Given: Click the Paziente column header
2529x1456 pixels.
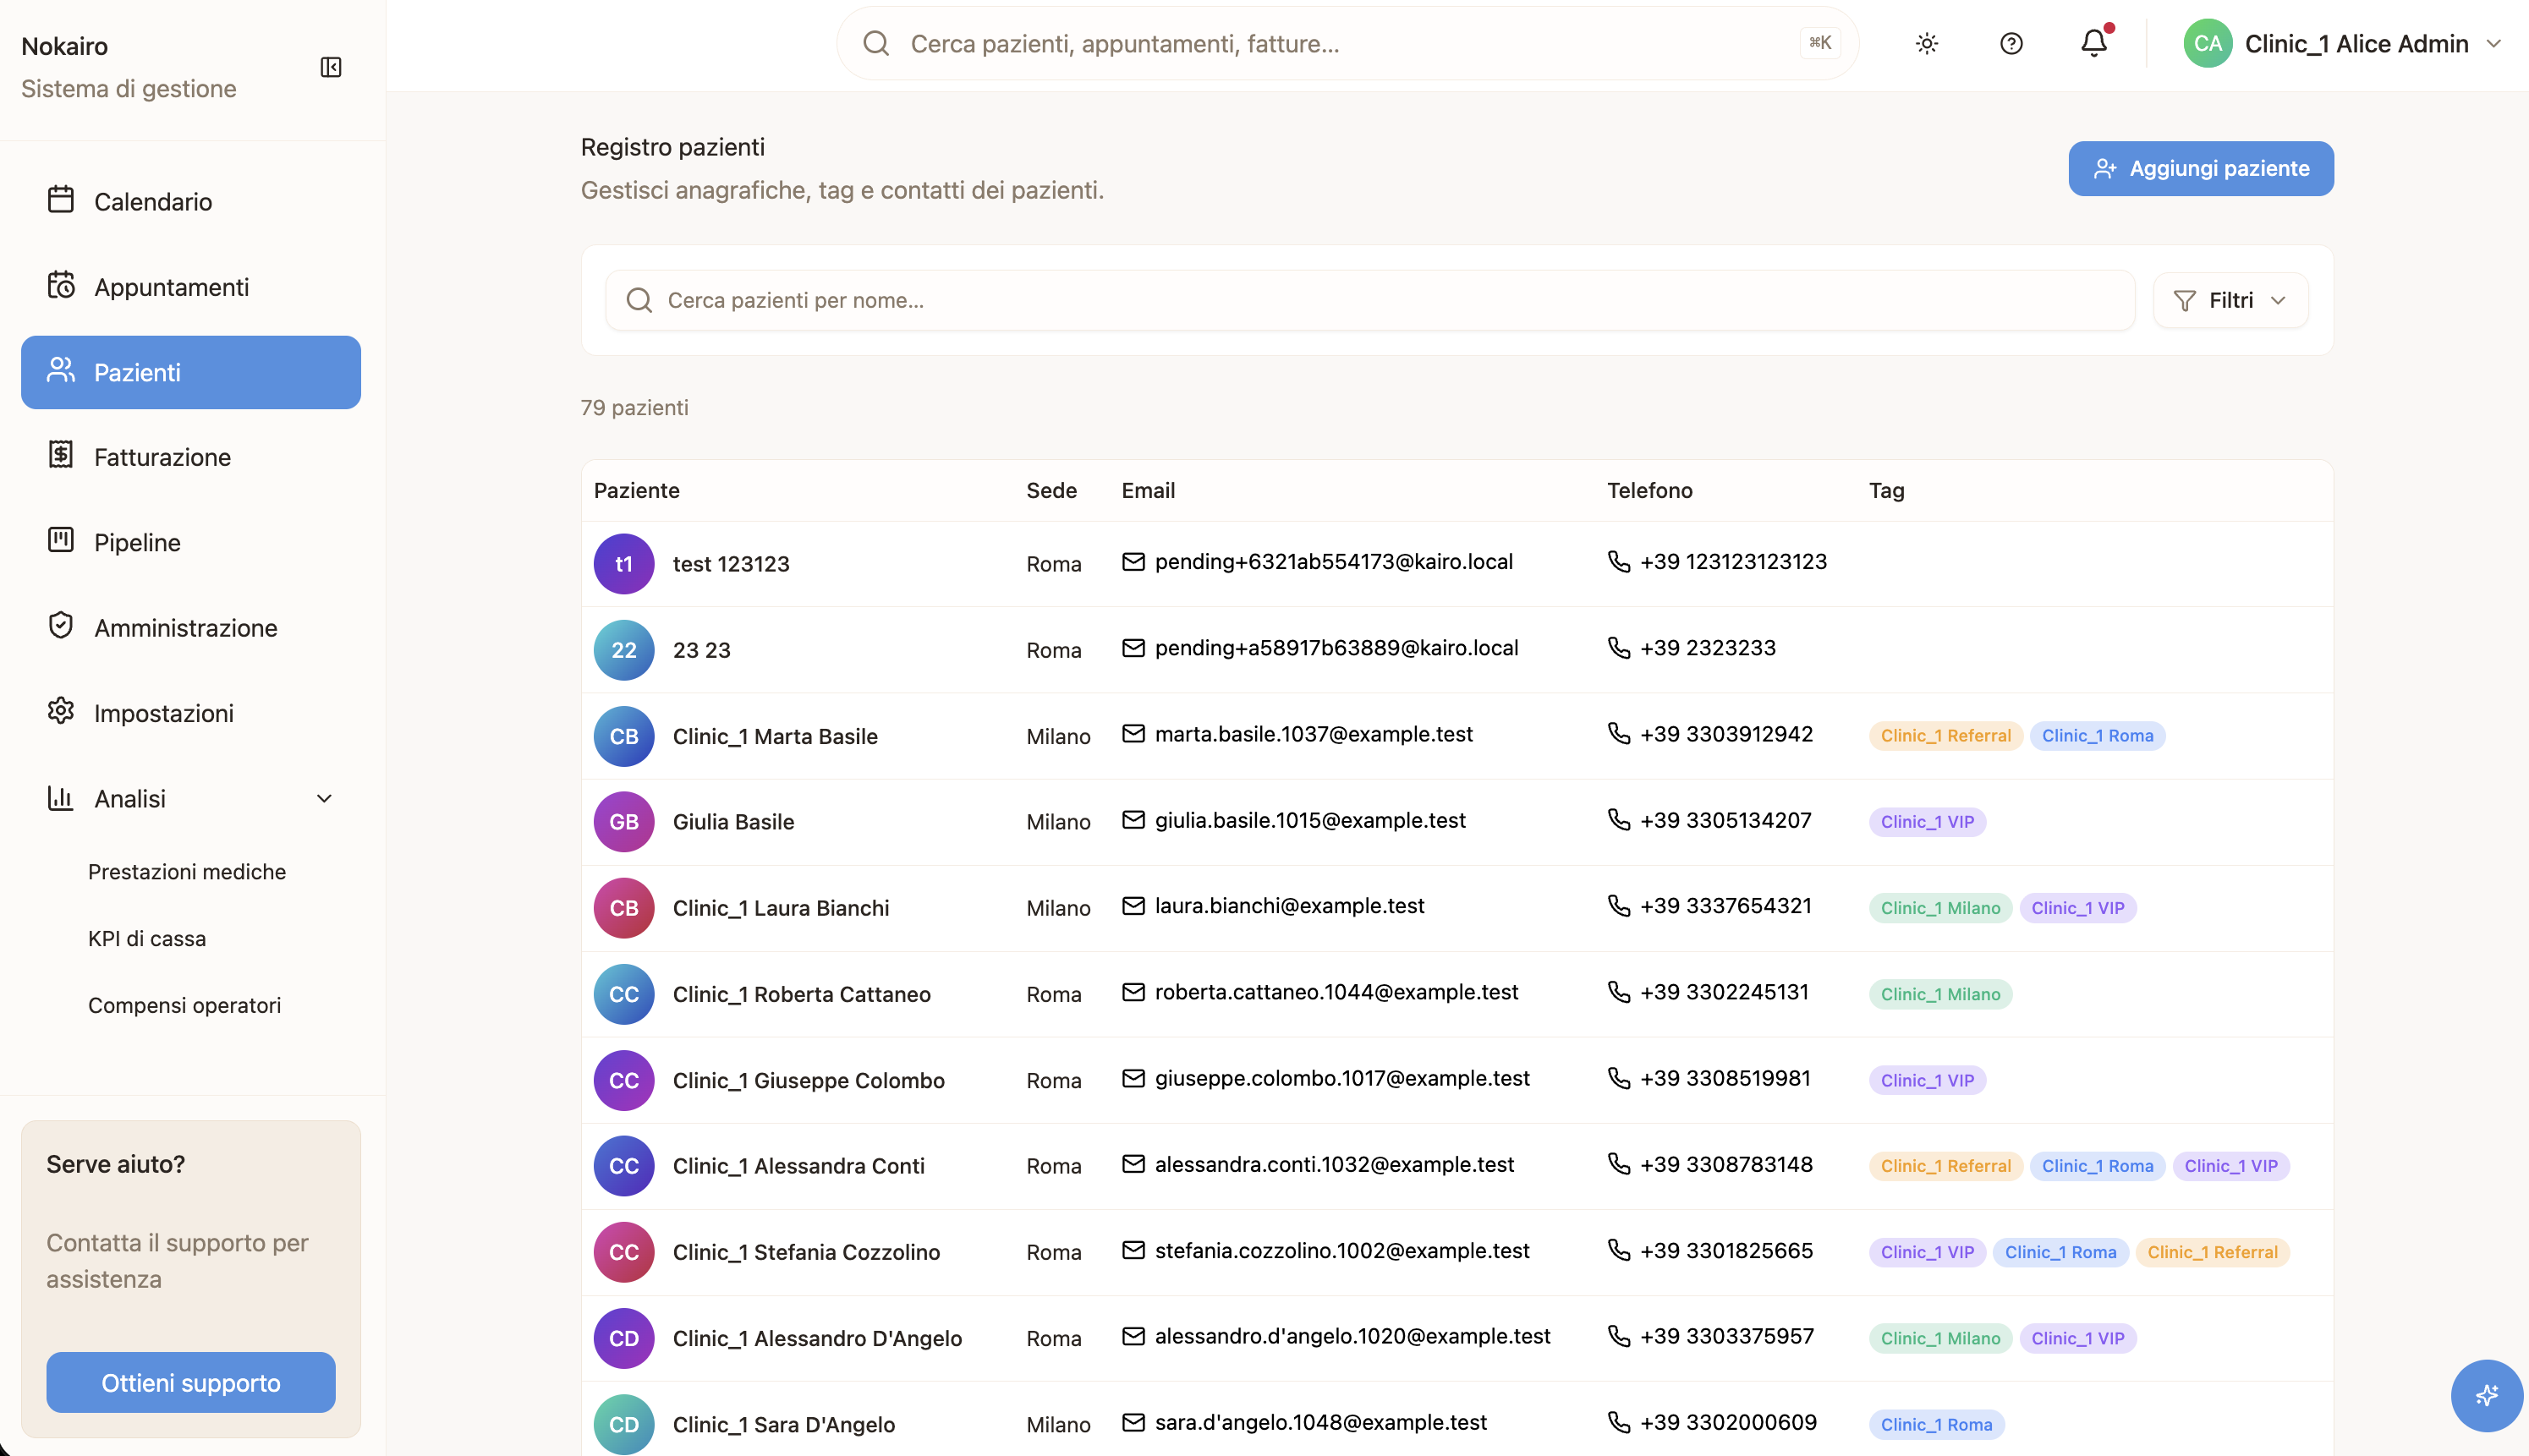Looking at the screenshot, I should coord(636,490).
